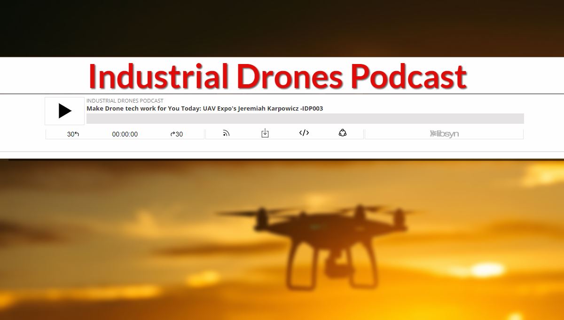Viewport: 564px width, 320px height.
Task: Skip forward 30 seconds
Action: pos(177,134)
